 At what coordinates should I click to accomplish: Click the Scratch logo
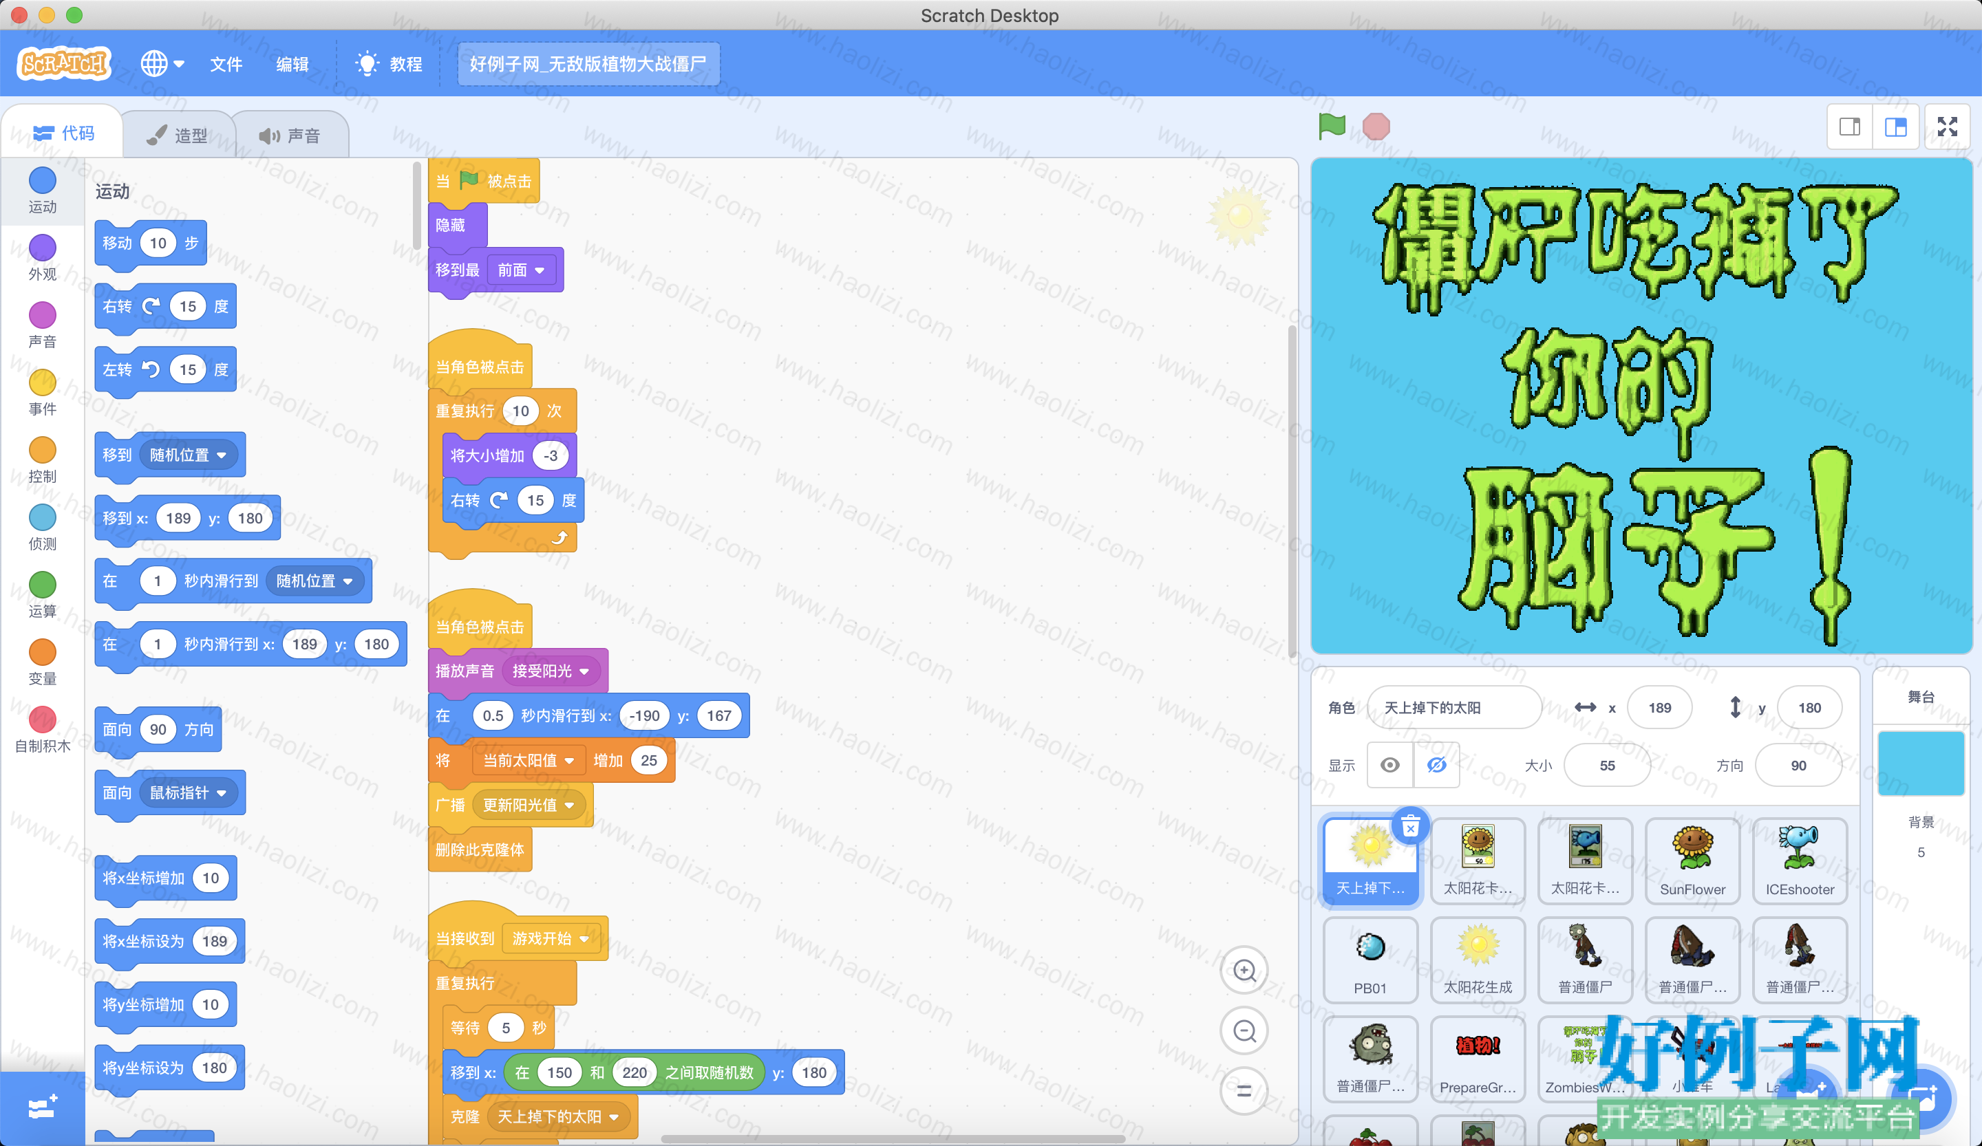click(x=65, y=64)
